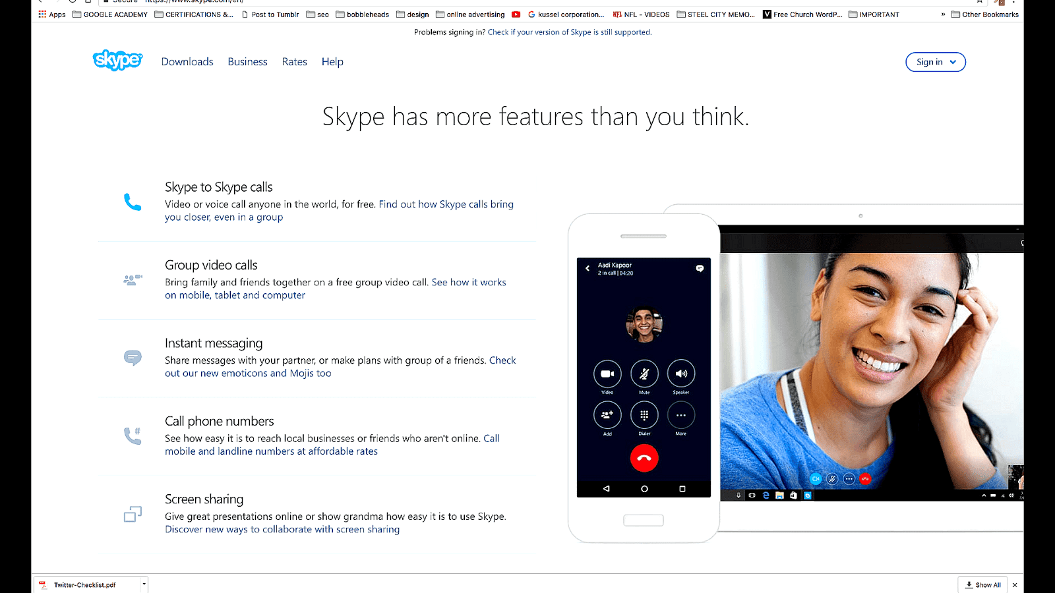Expand options arrow for Twitter-Checklist.pdf download

pyautogui.click(x=144, y=585)
